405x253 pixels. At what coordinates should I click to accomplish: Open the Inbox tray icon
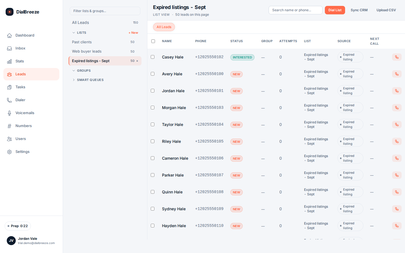pos(10,48)
